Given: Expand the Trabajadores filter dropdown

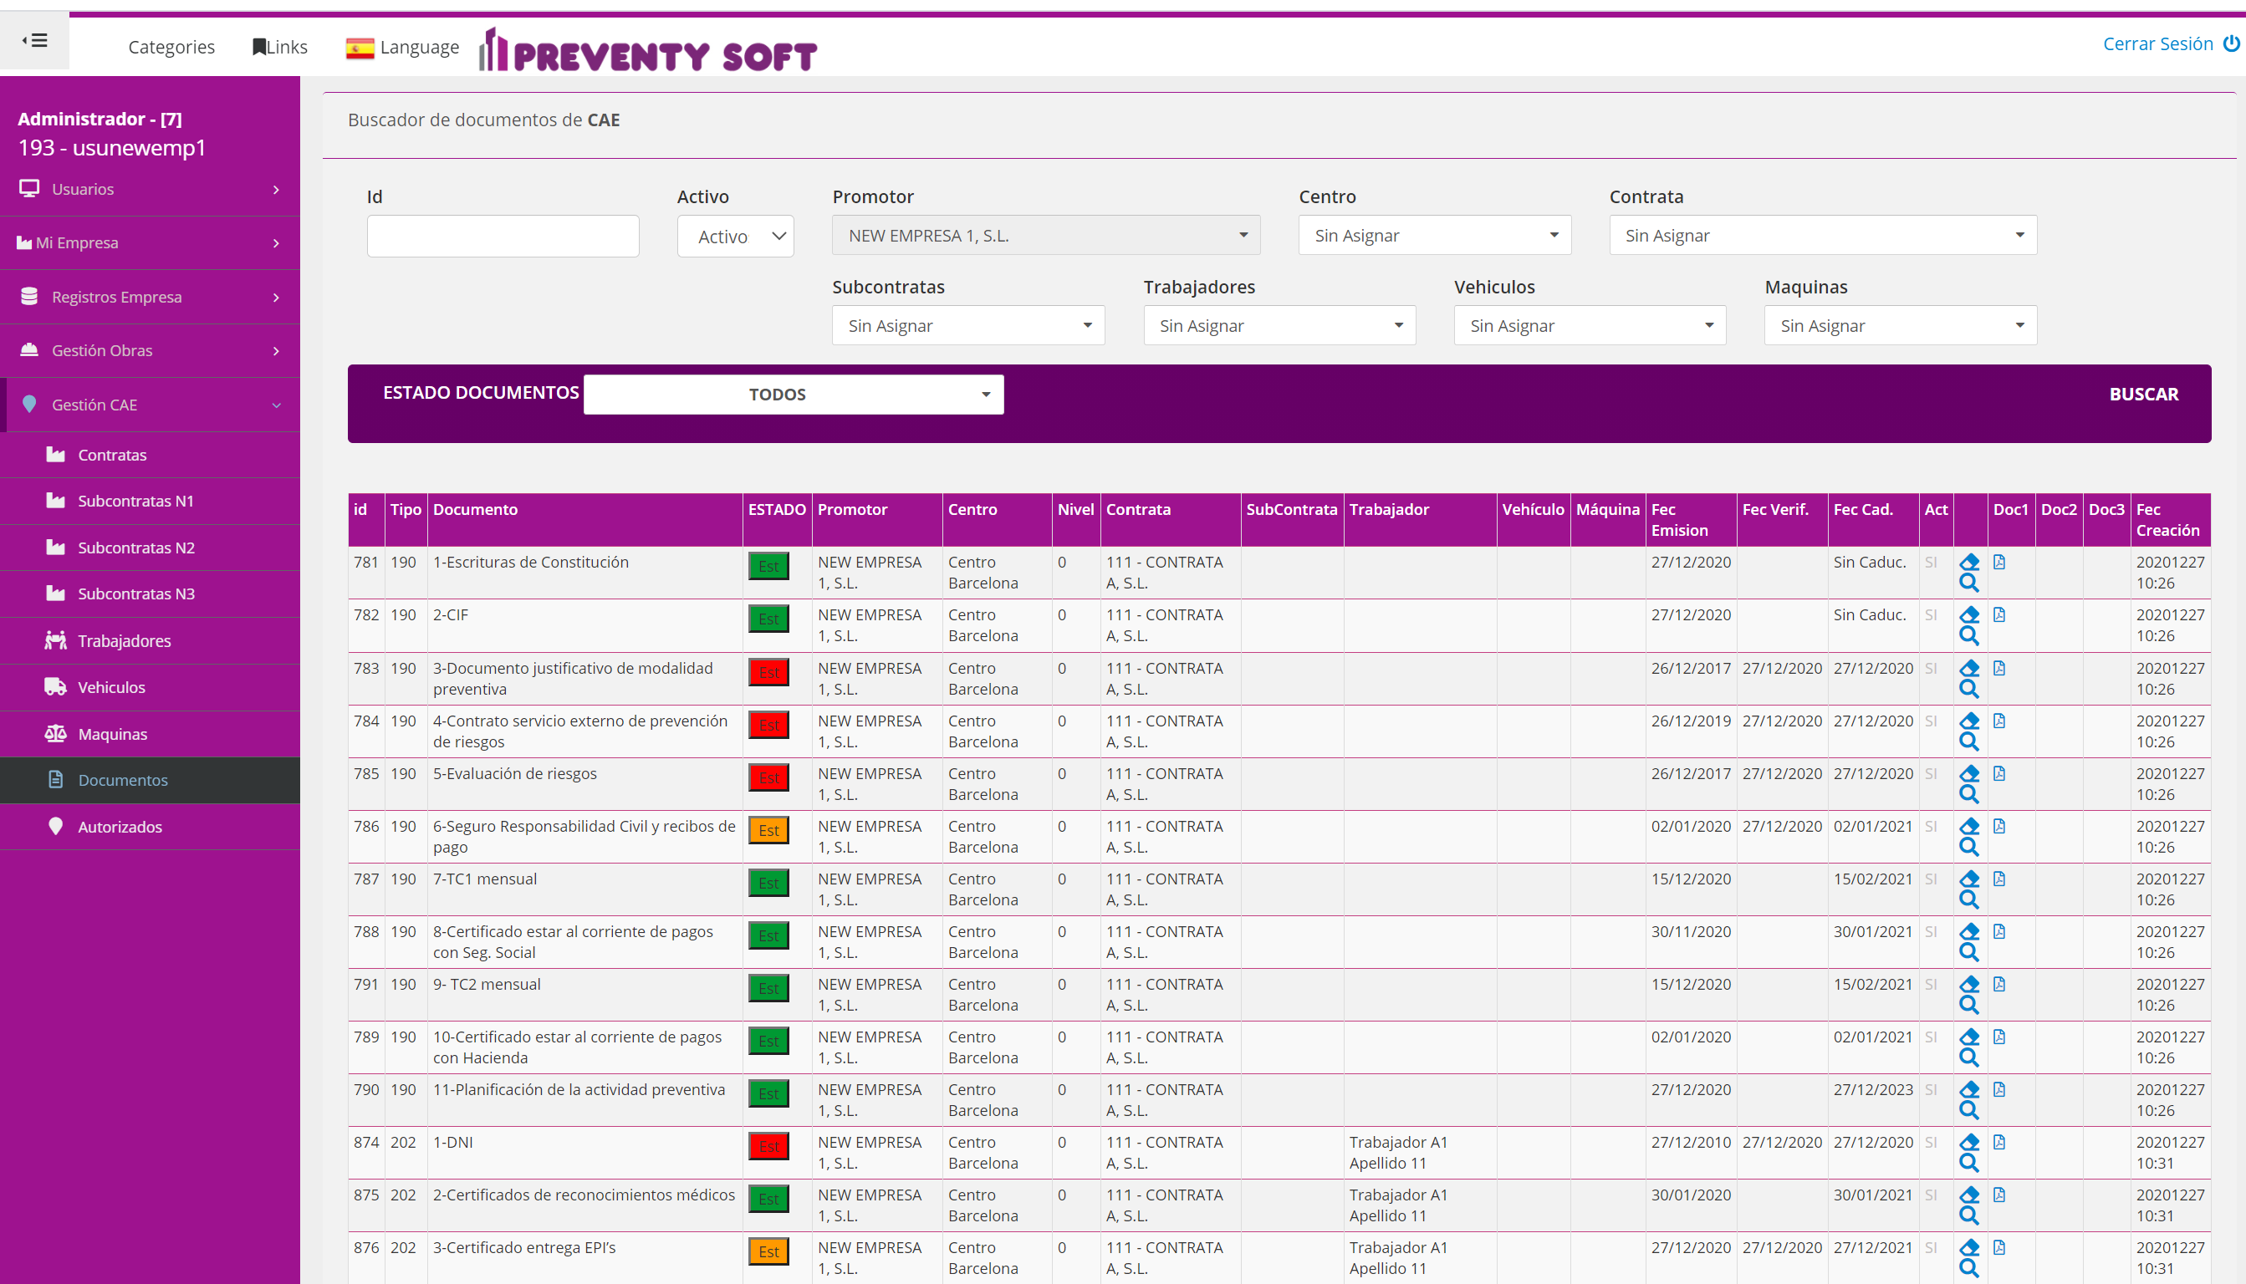Looking at the screenshot, I should click(x=1279, y=325).
